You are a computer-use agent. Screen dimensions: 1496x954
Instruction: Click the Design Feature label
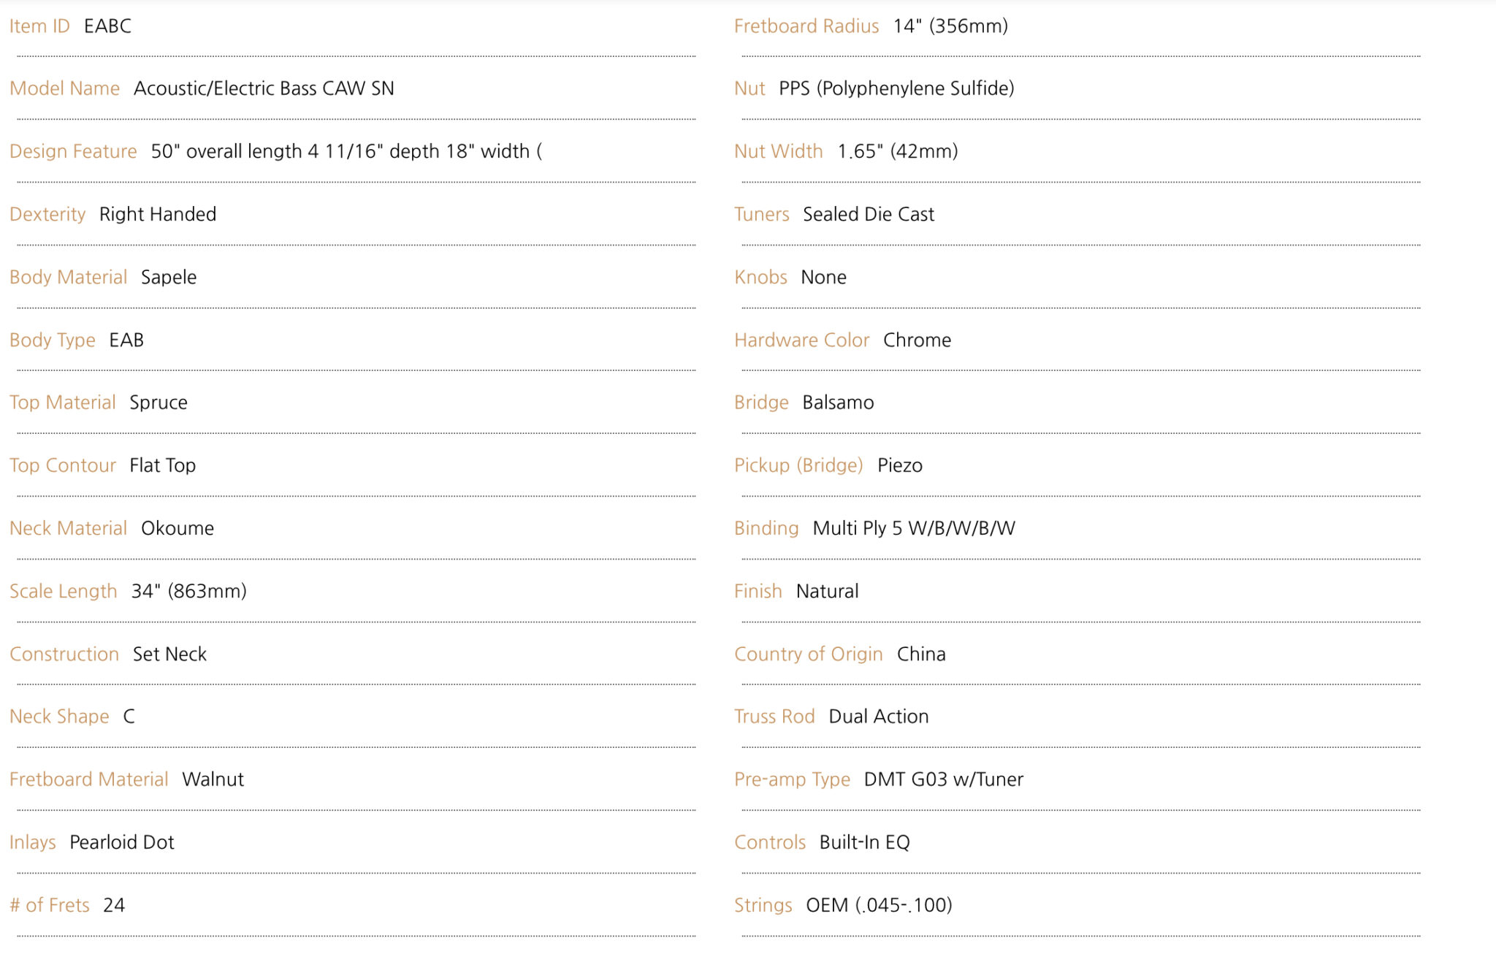[73, 151]
